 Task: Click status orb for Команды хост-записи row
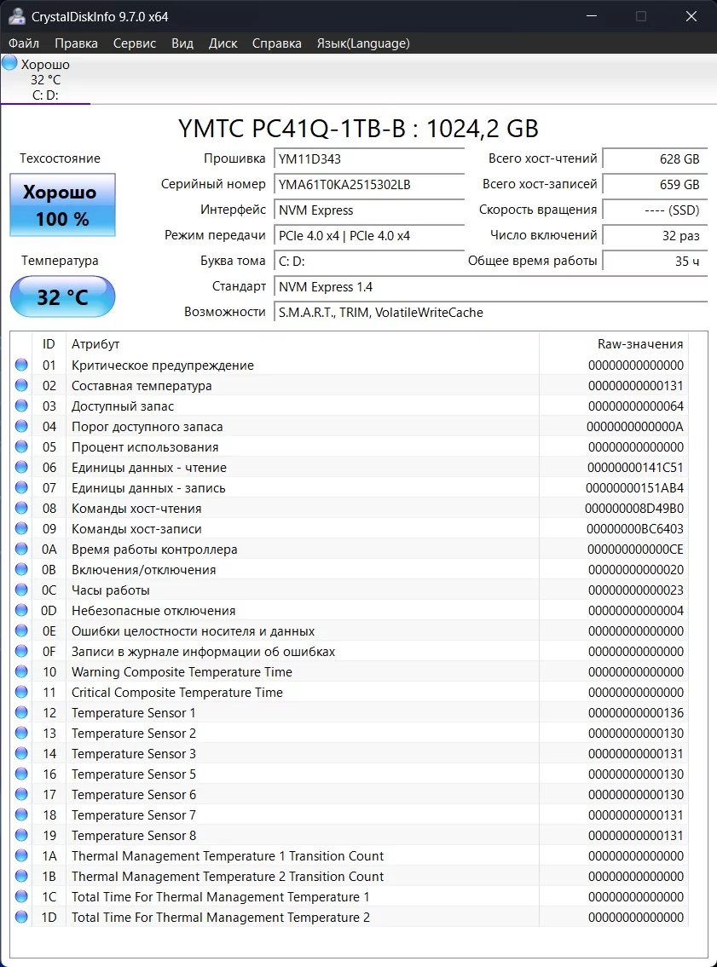tap(21, 528)
